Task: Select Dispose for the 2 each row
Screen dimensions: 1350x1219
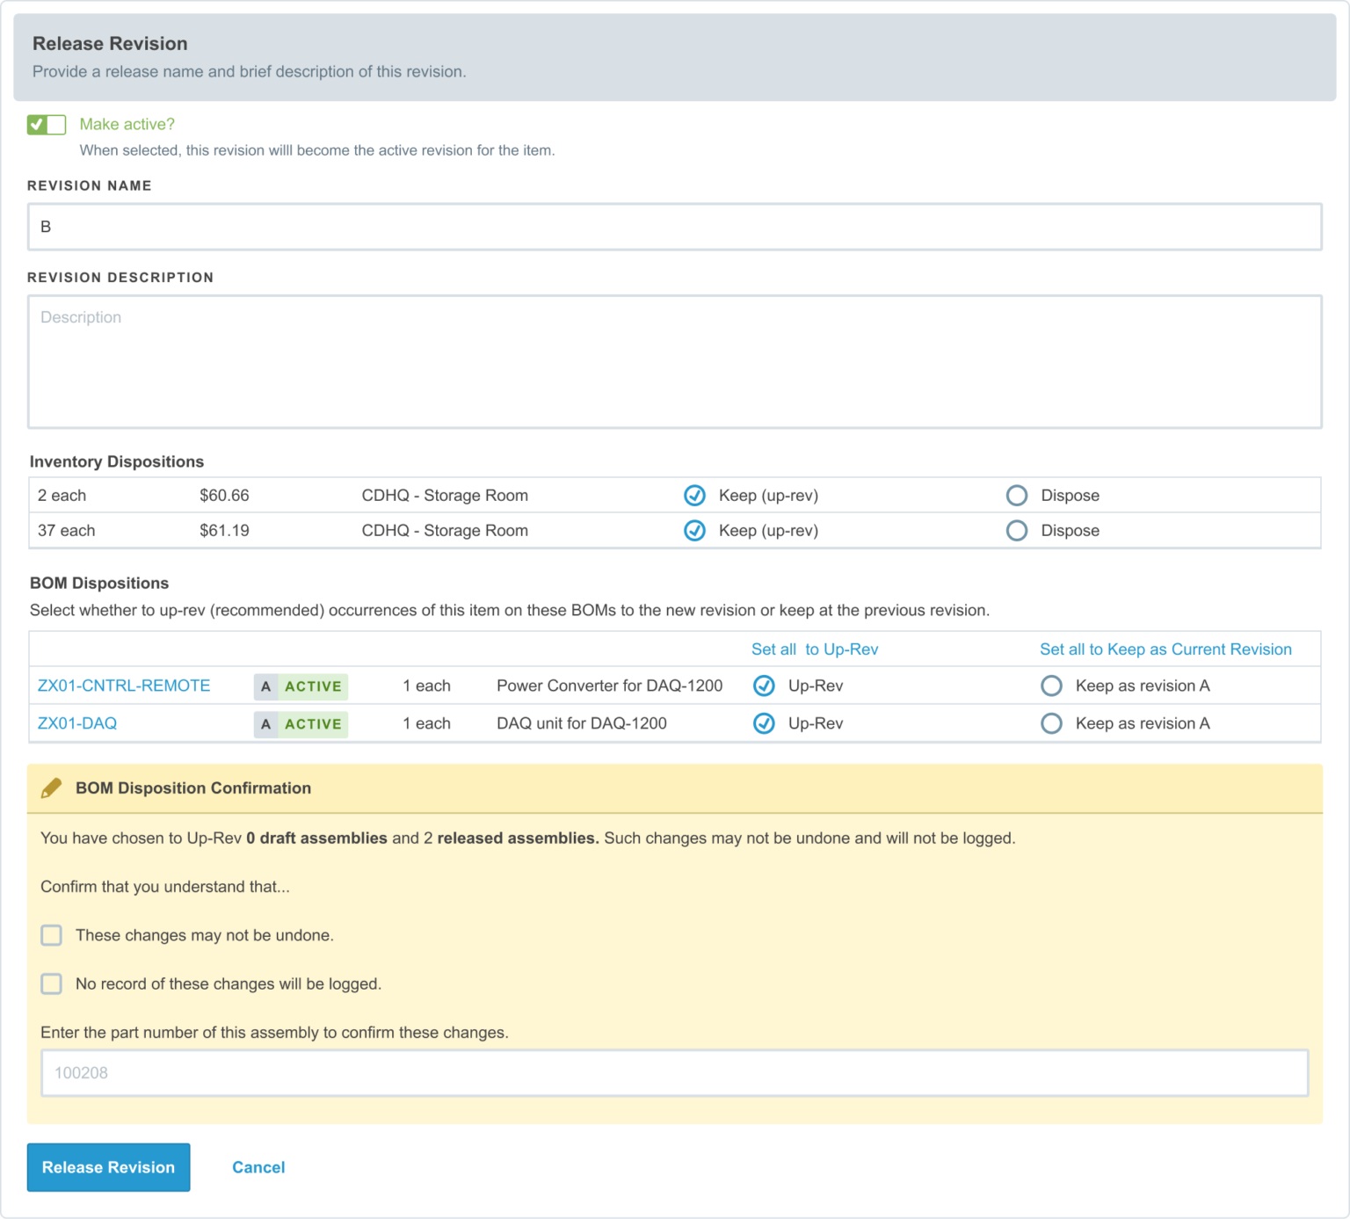Action: 1017,496
